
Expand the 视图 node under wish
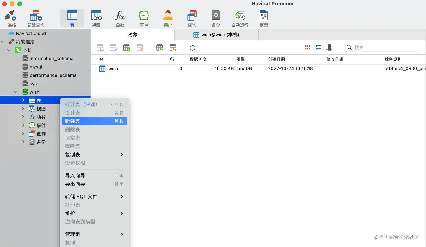click(x=23, y=109)
